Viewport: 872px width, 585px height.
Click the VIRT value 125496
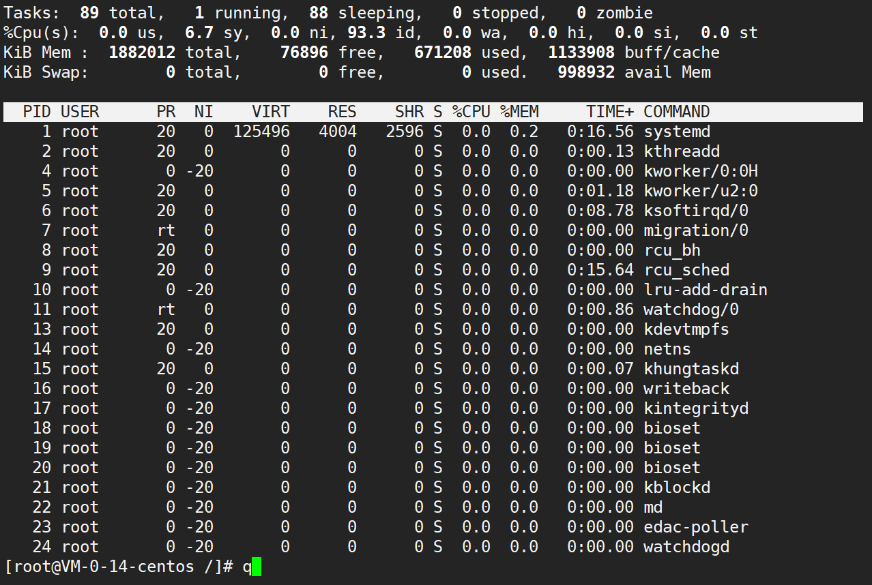(x=261, y=132)
